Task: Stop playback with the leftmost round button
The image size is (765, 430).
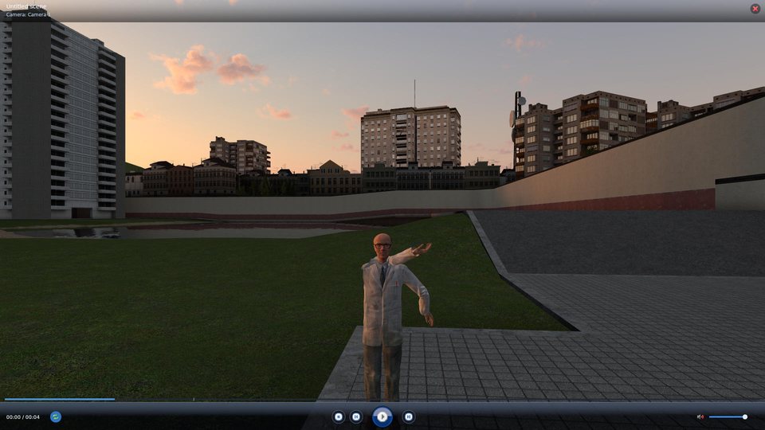Action: click(x=338, y=416)
